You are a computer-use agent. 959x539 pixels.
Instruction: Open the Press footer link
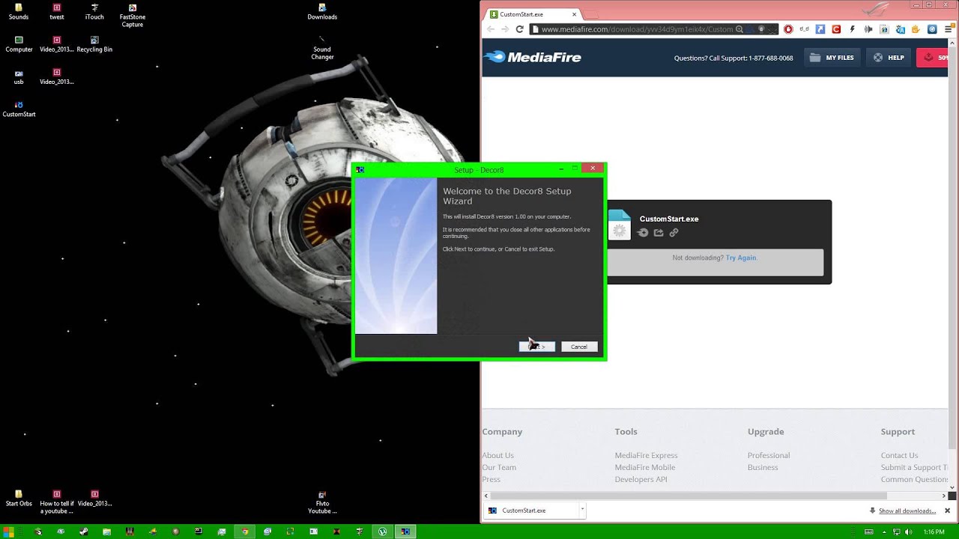point(491,479)
